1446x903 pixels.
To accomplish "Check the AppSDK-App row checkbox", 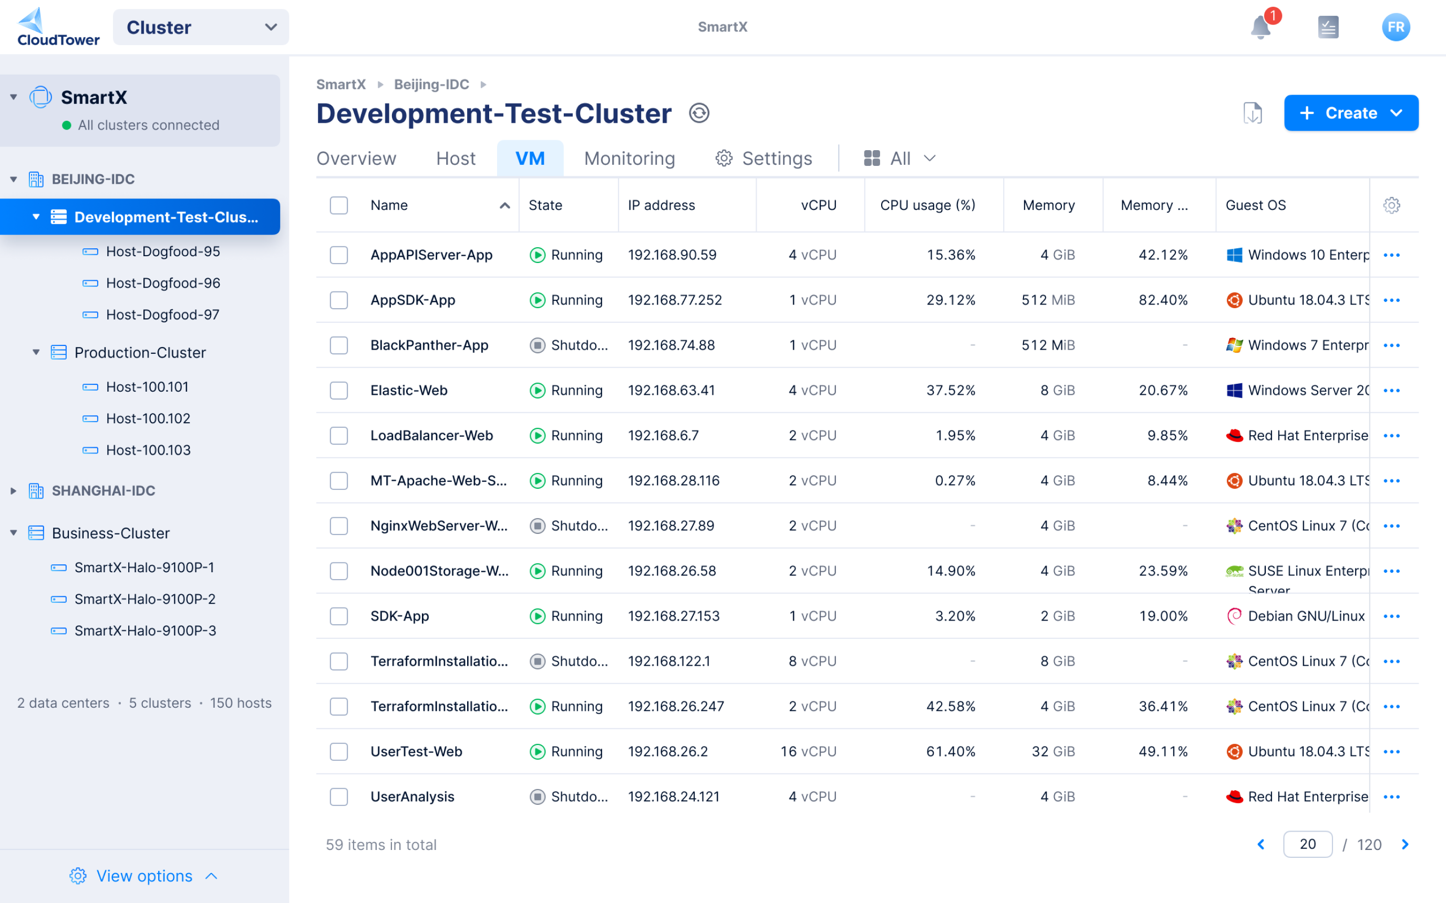I will pos(339,300).
